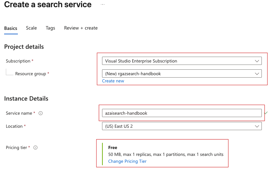Expand the rgazsearch-handbook resource group dropdown
The image size is (279, 171).
click(182, 73)
